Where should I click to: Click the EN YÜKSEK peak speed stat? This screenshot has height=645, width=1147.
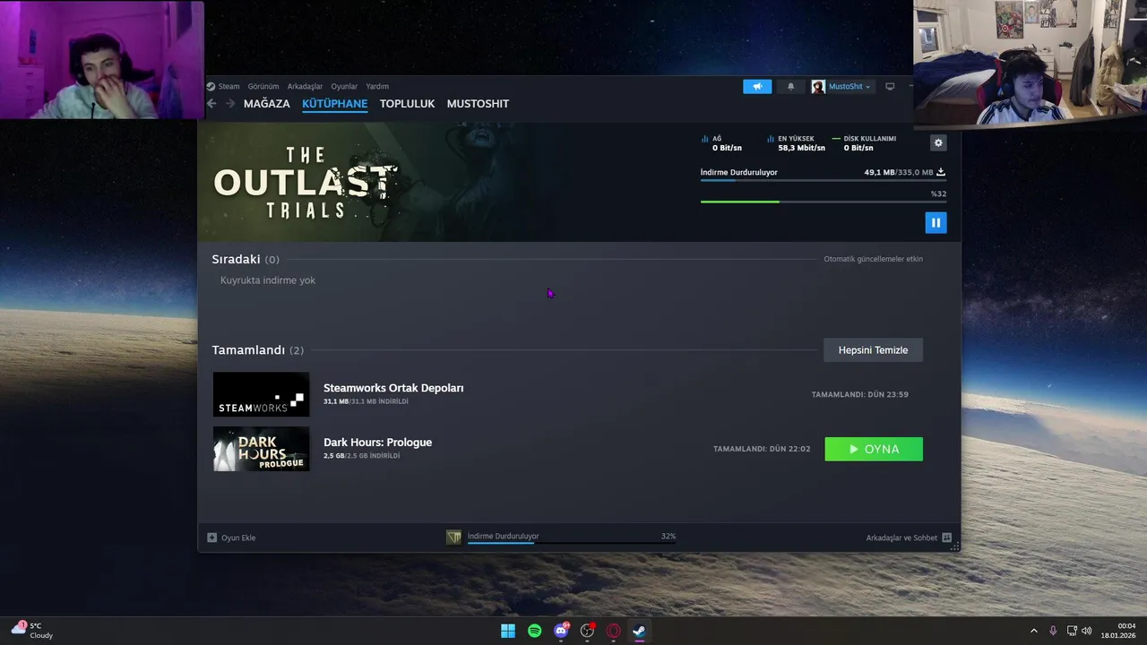click(797, 143)
